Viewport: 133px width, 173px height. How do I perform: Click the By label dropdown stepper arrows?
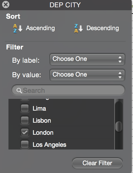120,59
